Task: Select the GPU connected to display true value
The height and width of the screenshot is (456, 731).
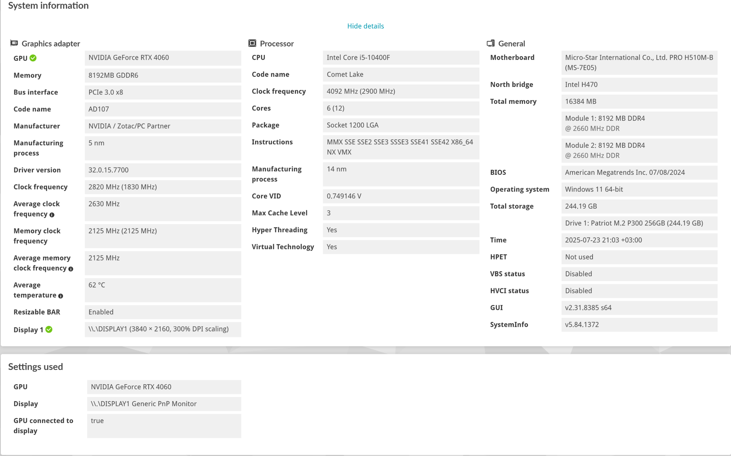Action: 164,426
